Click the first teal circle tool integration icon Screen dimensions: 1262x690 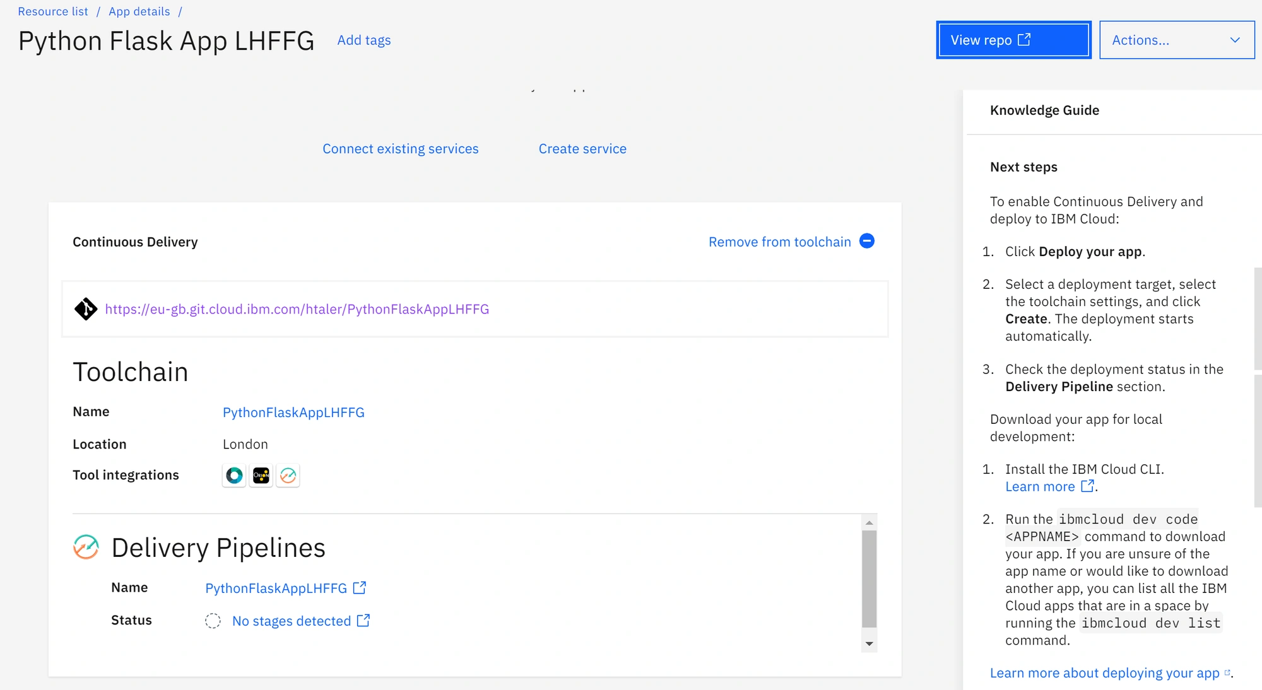pyautogui.click(x=234, y=476)
